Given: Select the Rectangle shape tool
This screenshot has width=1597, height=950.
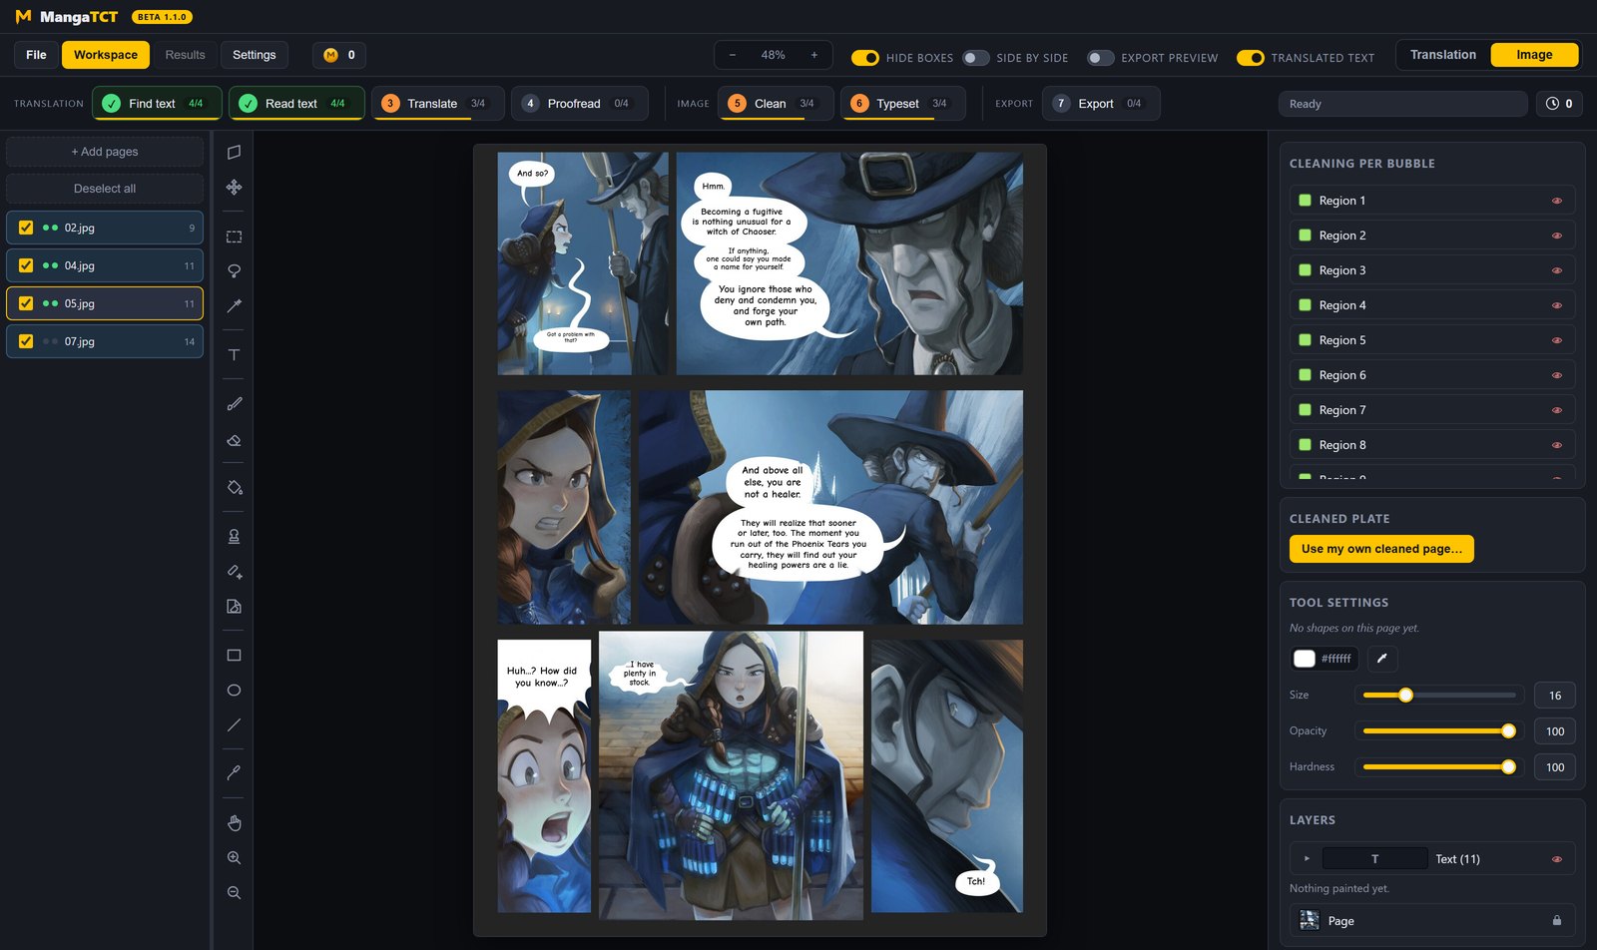Looking at the screenshot, I should pyautogui.click(x=234, y=656).
